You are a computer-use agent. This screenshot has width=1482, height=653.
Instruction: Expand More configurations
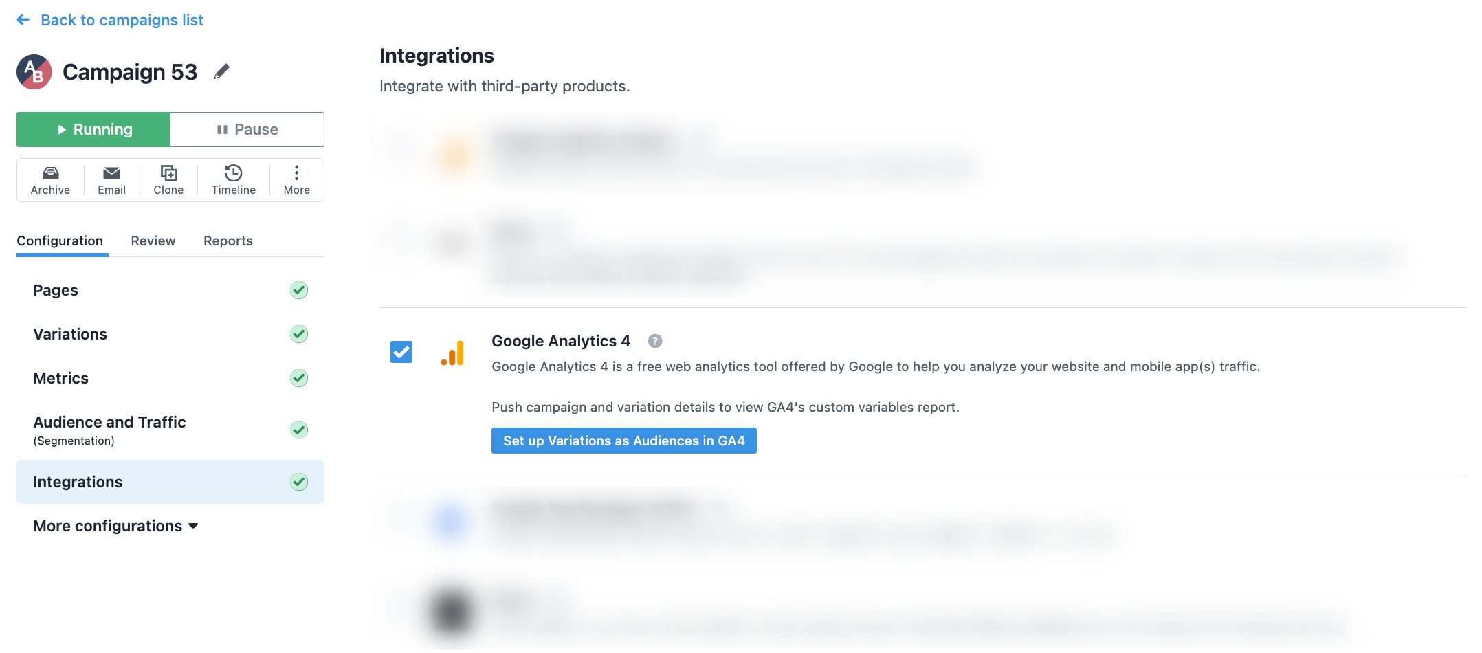coord(115,526)
